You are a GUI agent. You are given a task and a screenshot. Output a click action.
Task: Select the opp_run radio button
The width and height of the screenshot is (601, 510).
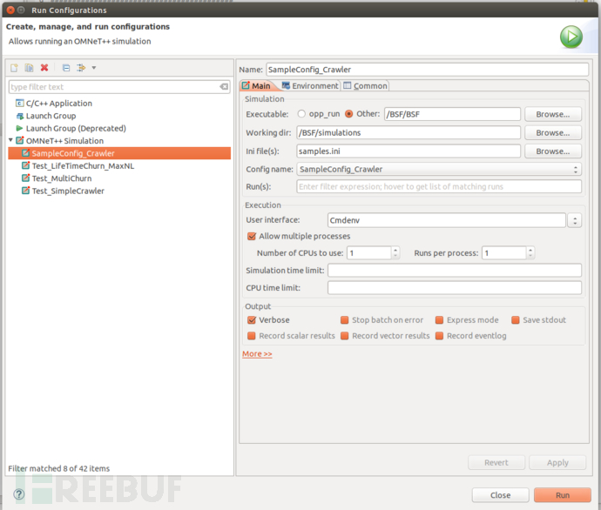click(x=301, y=114)
